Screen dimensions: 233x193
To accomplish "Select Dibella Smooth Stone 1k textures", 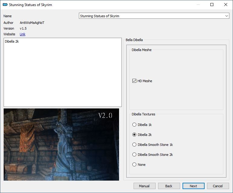I will coord(134,145).
